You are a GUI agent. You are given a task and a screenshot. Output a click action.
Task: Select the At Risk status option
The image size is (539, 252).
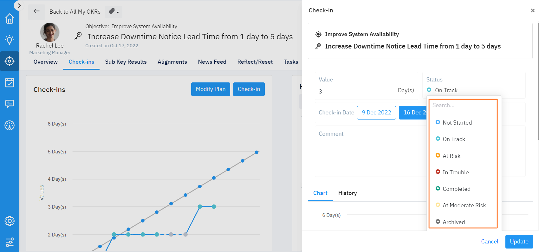tap(451, 156)
